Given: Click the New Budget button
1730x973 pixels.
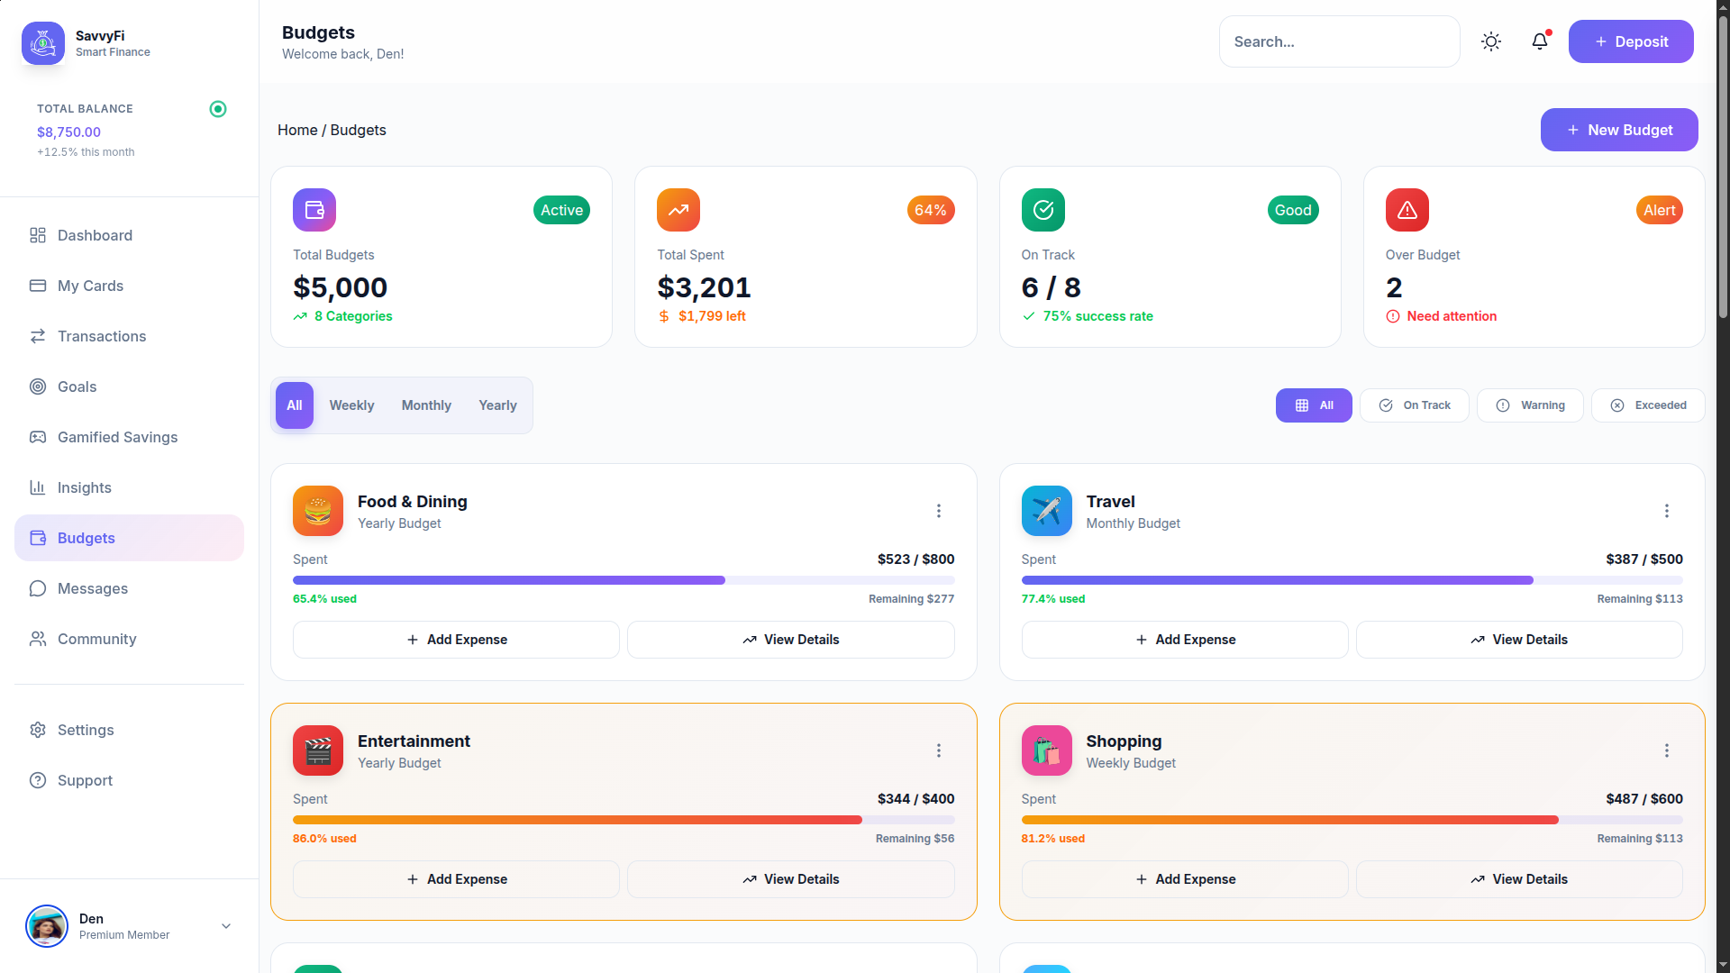Looking at the screenshot, I should coord(1619,130).
